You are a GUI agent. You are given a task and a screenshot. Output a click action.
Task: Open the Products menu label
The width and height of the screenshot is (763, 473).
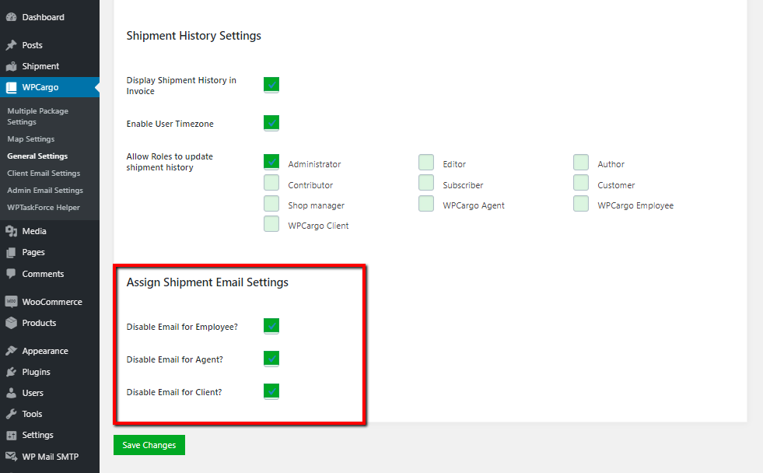click(x=39, y=323)
